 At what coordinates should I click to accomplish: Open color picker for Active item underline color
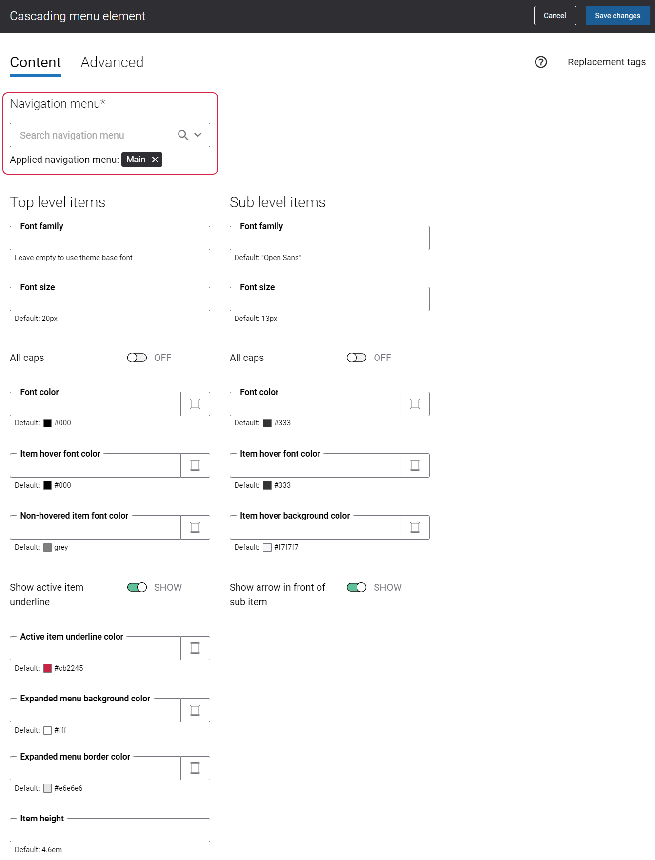pyautogui.click(x=195, y=648)
